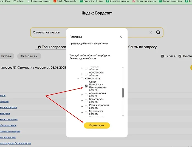Check the Вологодская область checkbox
The width and height of the screenshot is (192, 147).
(86, 101)
